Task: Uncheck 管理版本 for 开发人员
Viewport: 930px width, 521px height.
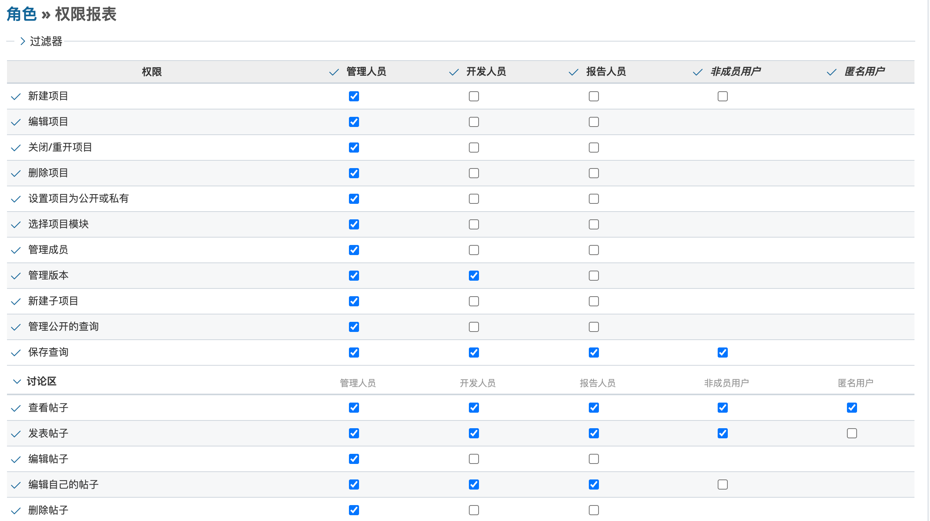Action: coord(474,276)
